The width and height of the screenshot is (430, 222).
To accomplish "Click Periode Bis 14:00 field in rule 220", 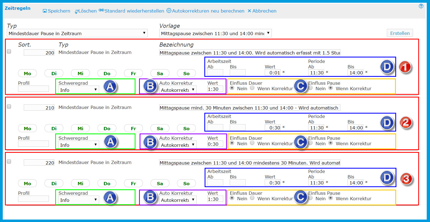I will coord(355,183).
